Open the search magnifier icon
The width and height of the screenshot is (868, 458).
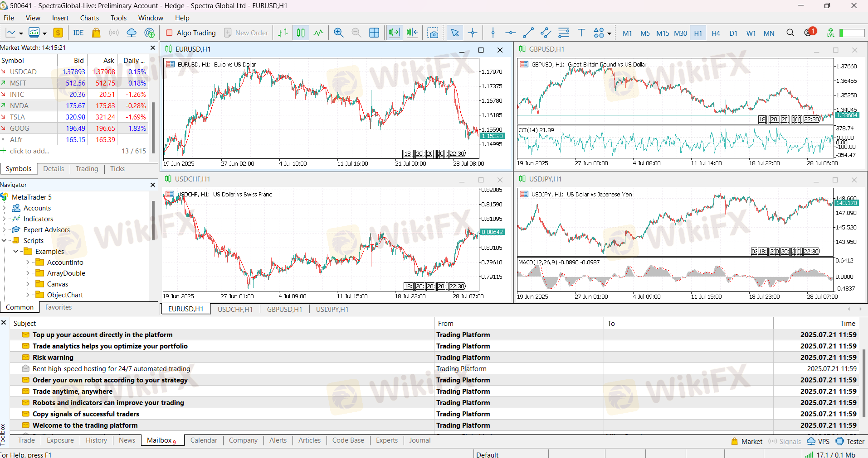(790, 33)
